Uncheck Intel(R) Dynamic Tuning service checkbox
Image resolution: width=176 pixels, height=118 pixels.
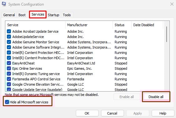coord(9,74)
